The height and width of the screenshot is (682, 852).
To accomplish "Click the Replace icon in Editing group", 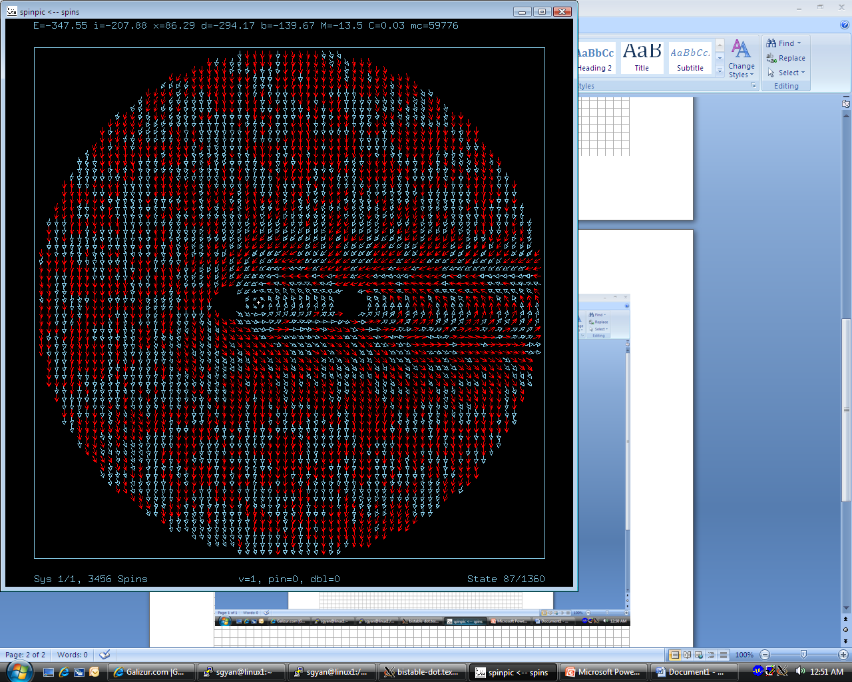I will 771,59.
